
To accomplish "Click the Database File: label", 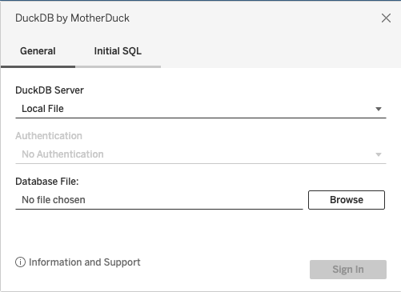I will click(47, 182).
